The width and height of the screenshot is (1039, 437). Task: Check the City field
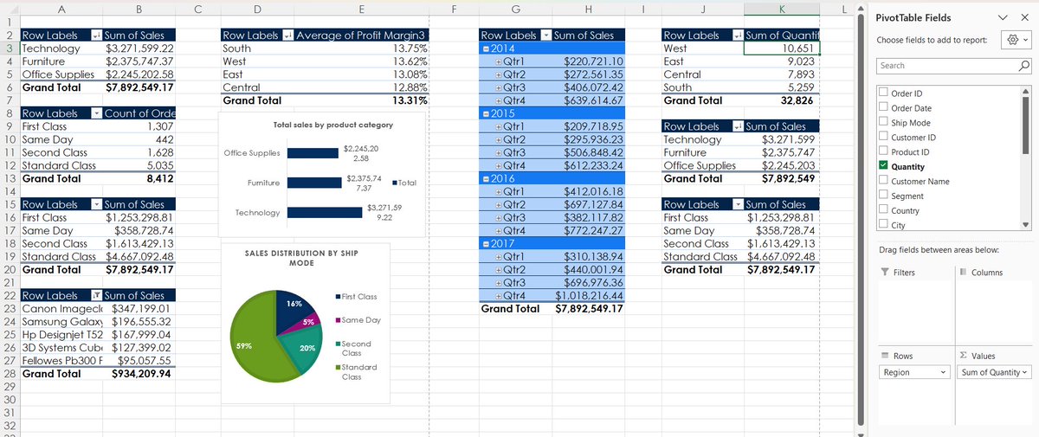tap(883, 225)
